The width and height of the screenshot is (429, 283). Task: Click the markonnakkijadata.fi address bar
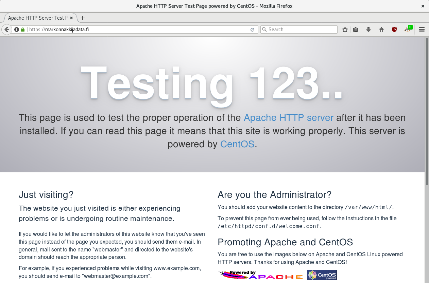[x=136, y=30]
